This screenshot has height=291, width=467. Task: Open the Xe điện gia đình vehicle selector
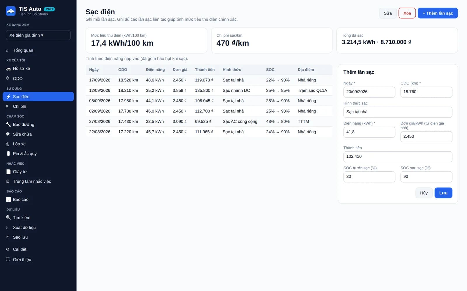[x=38, y=35]
